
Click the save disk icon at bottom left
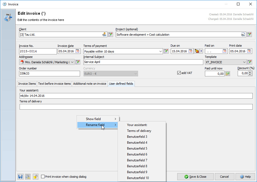pyautogui.click(x=20, y=177)
